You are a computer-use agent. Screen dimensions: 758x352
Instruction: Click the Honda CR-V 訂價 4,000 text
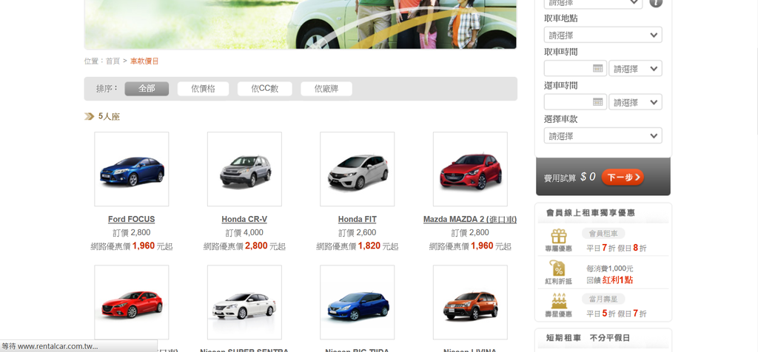point(244,233)
